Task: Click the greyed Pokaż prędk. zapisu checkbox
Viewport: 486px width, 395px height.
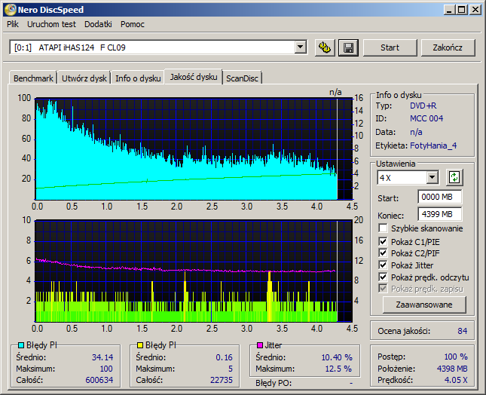Action: pos(383,289)
